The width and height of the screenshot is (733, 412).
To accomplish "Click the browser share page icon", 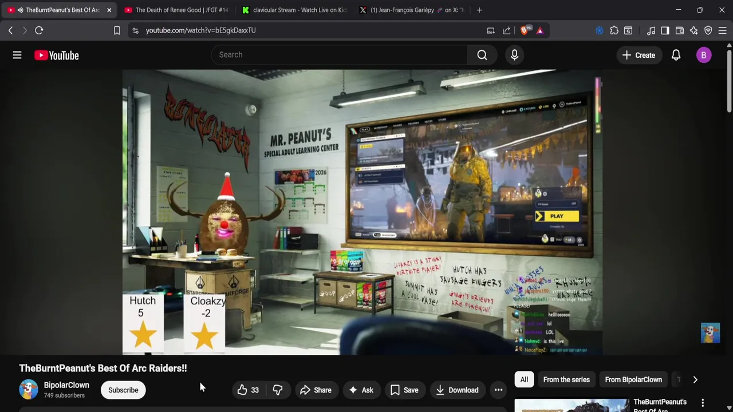I will pyautogui.click(x=507, y=30).
